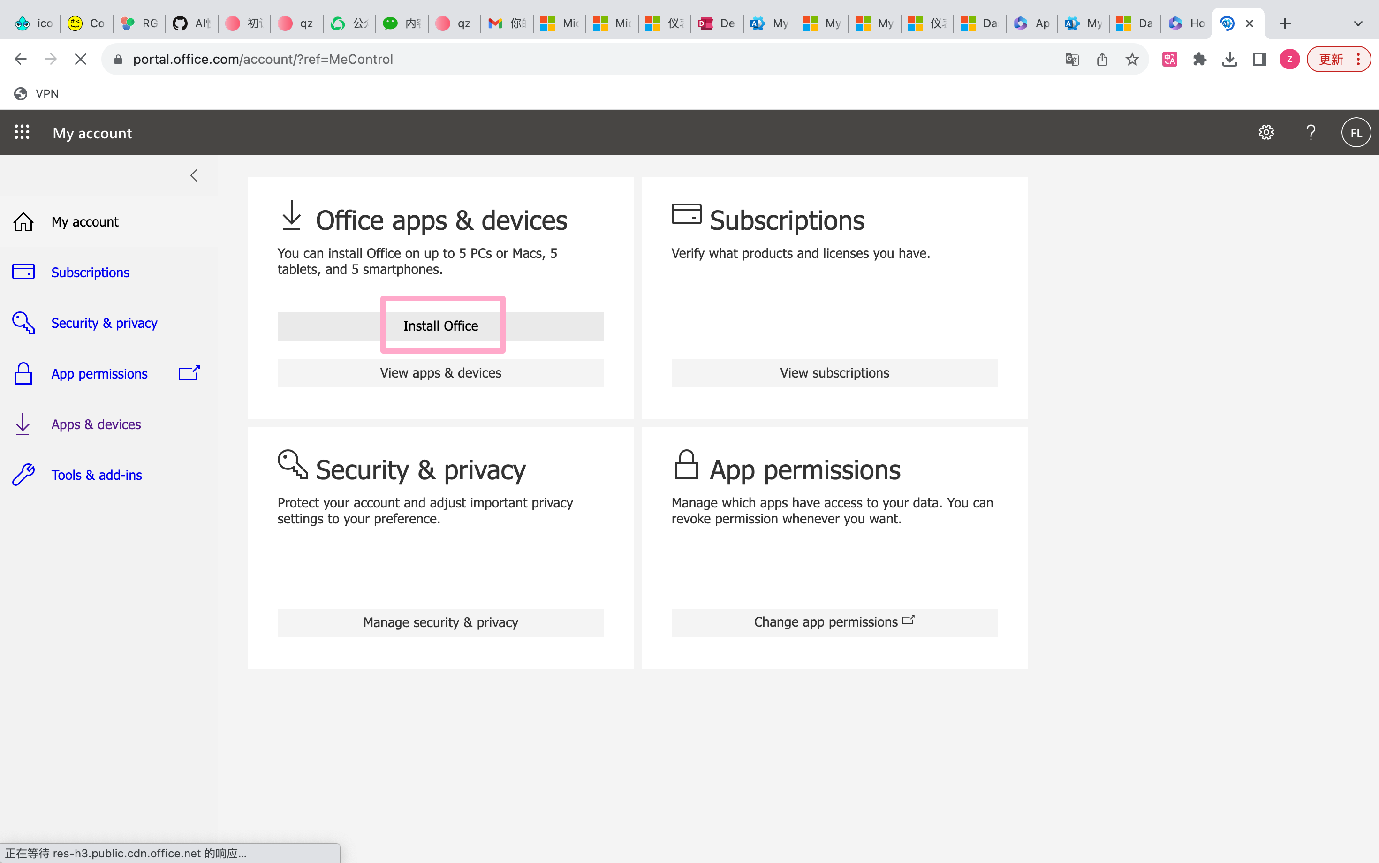Open the browser downloads icon
1379x863 pixels.
[x=1229, y=59]
